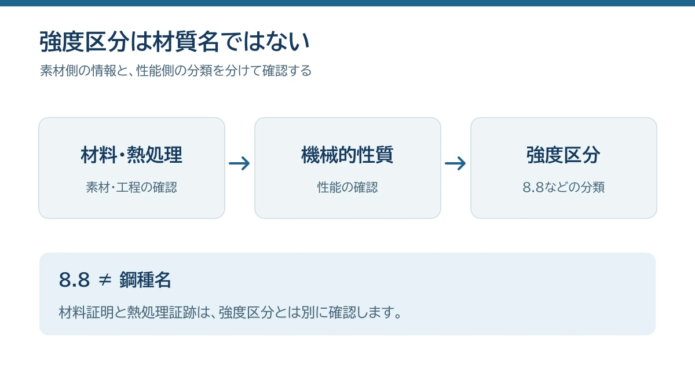Click the heading 8.8 ≠ 鋼種名
Screen dimensions: 695x391
coord(115,280)
